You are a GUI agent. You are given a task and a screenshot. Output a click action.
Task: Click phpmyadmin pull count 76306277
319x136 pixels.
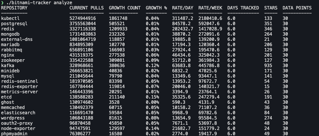[80, 134]
